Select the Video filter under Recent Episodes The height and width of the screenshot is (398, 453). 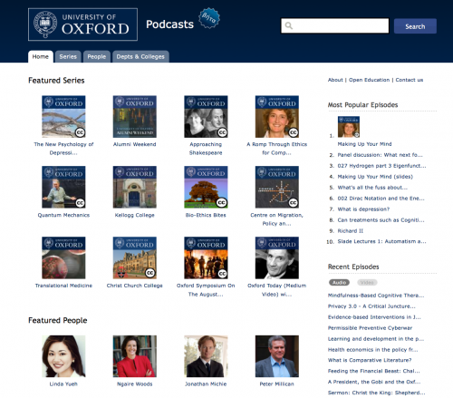[367, 283]
